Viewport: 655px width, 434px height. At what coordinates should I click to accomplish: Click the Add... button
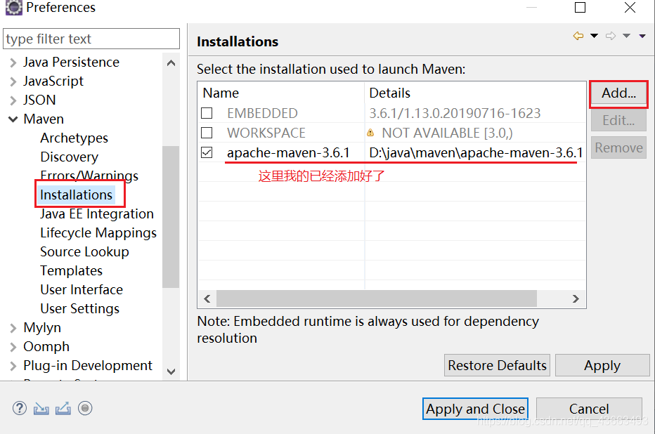[x=618, y=93]
